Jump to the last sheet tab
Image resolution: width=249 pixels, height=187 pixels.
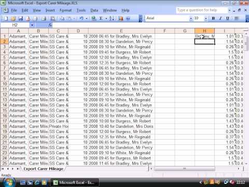click(x=18, y=169)
